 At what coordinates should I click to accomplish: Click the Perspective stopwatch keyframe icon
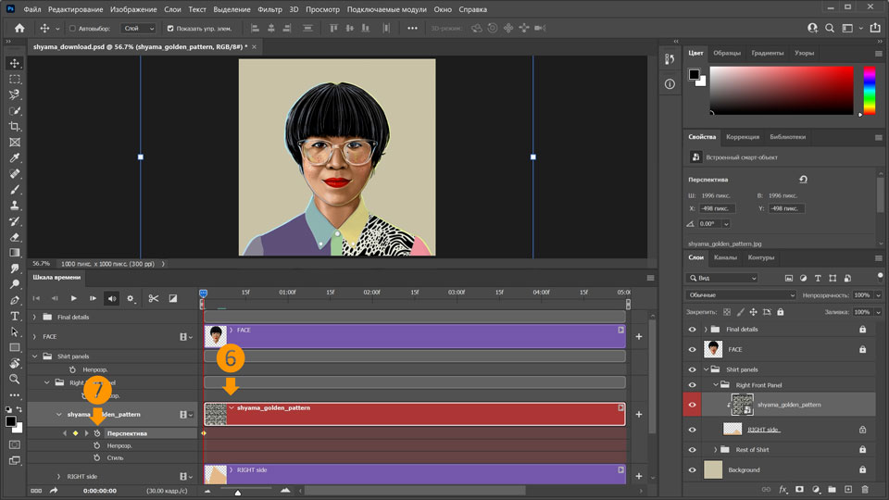pyautogui.click(x=96, y=432)
